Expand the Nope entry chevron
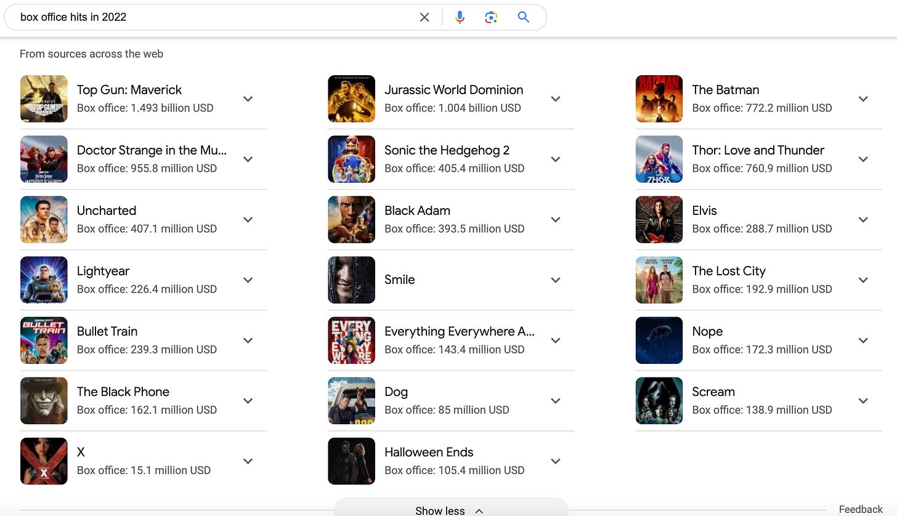The width and height of the screenshot is (897, 516). pyautogui.click(x=863, y=340)
